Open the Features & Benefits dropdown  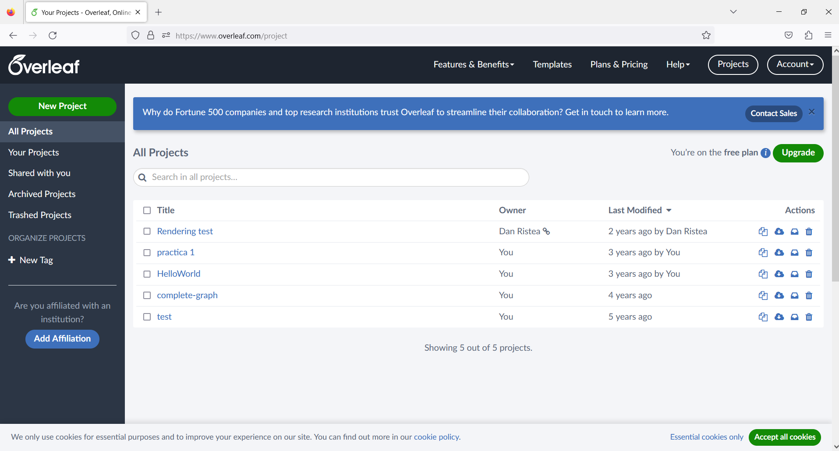pyautogui.click(x=473, y=64)
